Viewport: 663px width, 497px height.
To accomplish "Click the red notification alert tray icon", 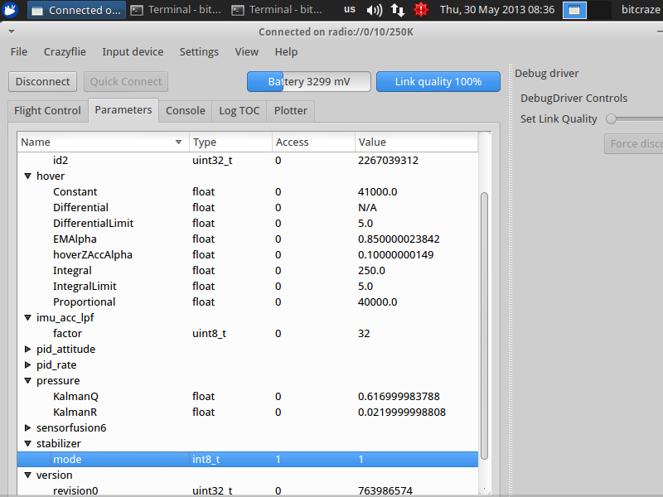I will (421, 10).
